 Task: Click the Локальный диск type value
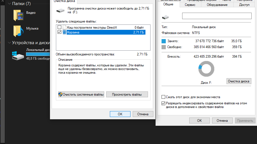tap(204, 27)
